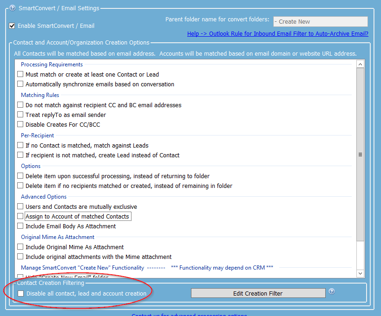Click the Matching Rules section heading
Viewport: 381px width, 316px height.
(x=40, y=95)
